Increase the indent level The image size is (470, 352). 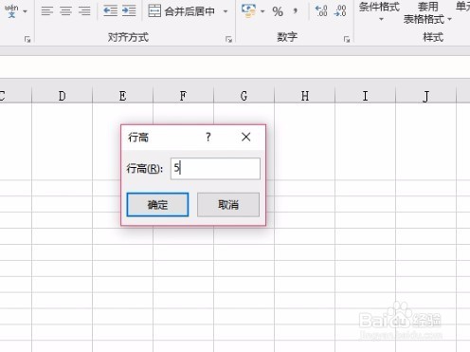pos(129,11)
